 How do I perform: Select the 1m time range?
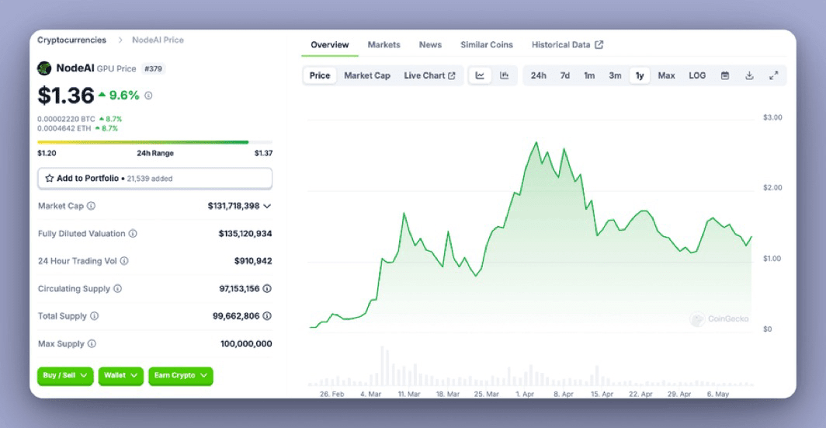pyautogui.click(x=589, y=75)
